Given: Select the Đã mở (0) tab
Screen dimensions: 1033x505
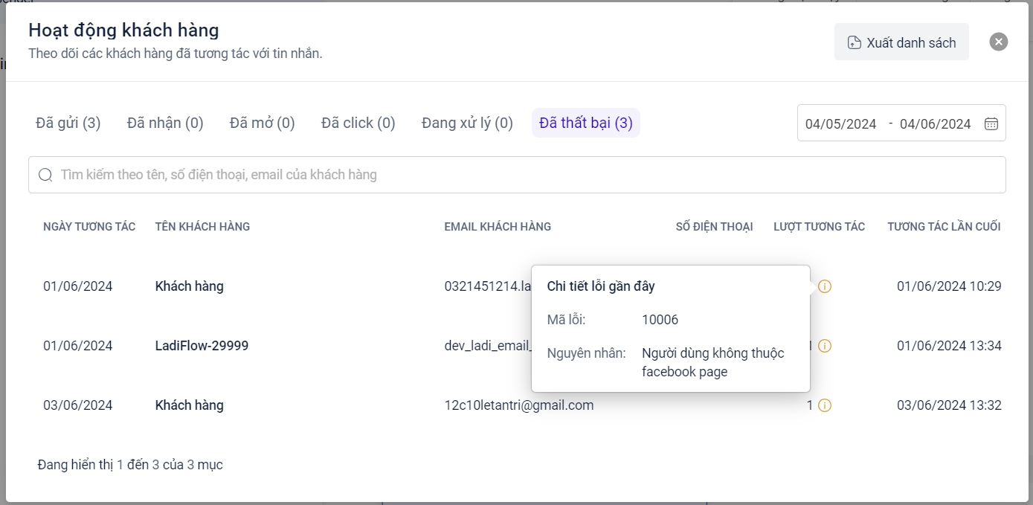Looking at the screenshot, I should click(262, 123).
